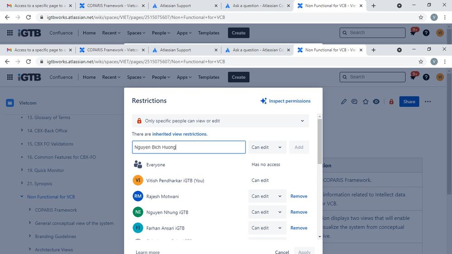This screenshot has height=254, width=452.
Task: Open new tab plus in lower window
Action: coord(374,50)
